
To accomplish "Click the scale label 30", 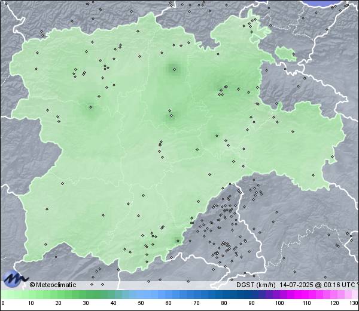I will click(x=86, y=303).
